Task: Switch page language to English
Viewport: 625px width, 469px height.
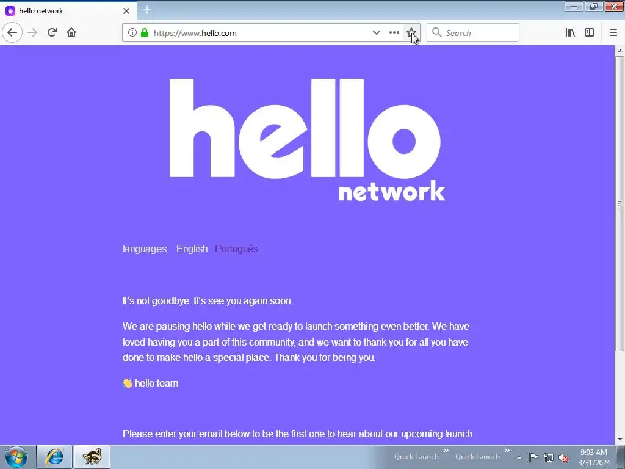Action: [x=192, y=249]
